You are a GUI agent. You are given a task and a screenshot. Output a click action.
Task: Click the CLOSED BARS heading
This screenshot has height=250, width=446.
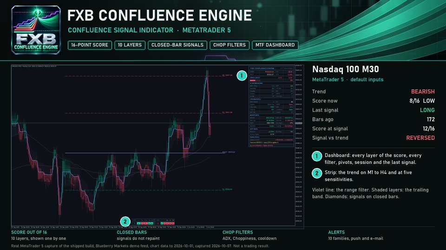pos(131,232)
